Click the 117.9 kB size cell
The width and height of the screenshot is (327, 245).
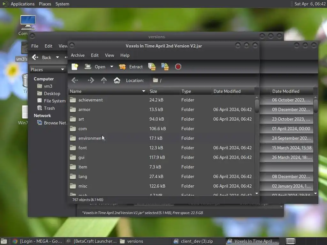pos(157,158)
